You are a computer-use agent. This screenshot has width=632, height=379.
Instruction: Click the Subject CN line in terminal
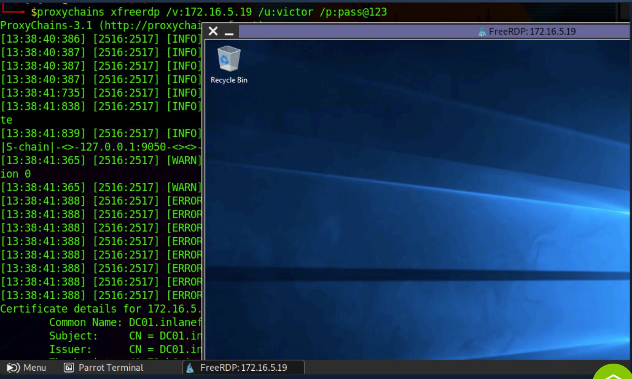pos(125,336)
